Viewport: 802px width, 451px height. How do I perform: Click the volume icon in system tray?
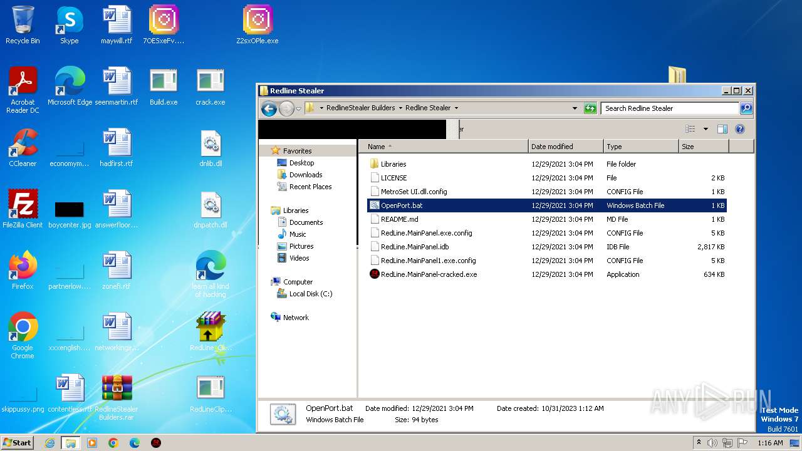pos(712,443)
